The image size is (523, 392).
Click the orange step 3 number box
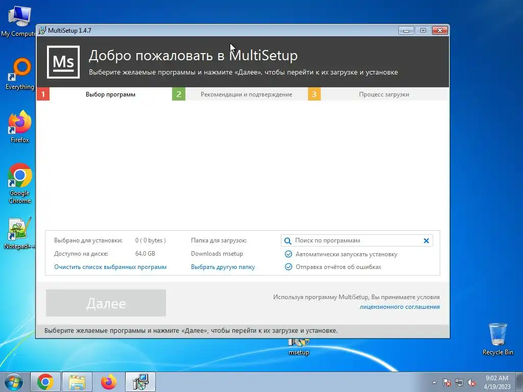coord(314,94)
